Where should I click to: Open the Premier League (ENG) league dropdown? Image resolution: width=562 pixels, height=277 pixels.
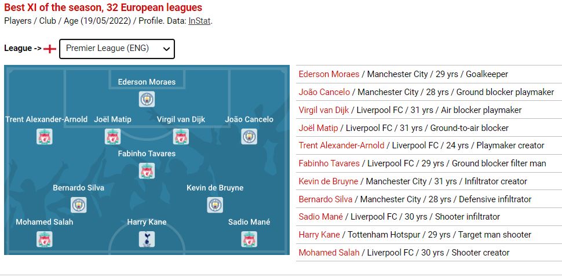coord(117,49)
